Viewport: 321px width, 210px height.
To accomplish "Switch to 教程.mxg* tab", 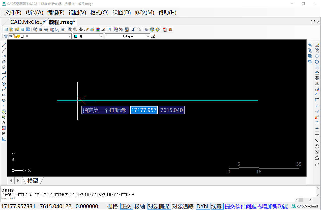I will point(62,22).
